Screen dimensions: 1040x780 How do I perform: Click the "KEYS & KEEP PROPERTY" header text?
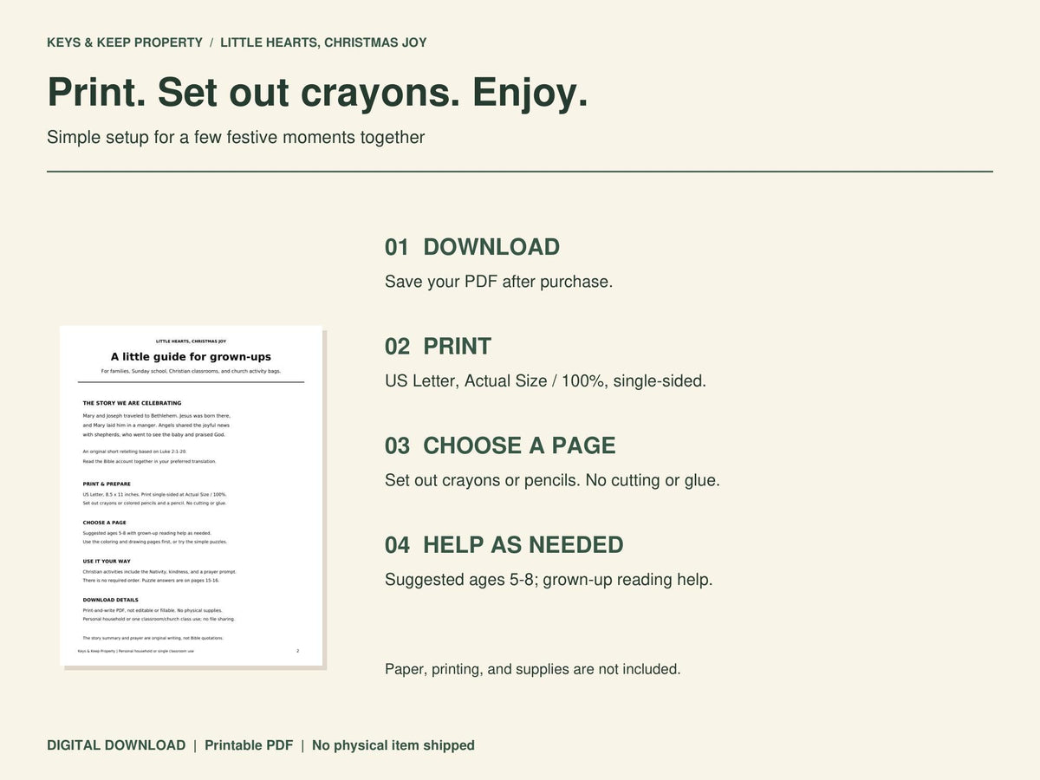[x=125, y=42]
